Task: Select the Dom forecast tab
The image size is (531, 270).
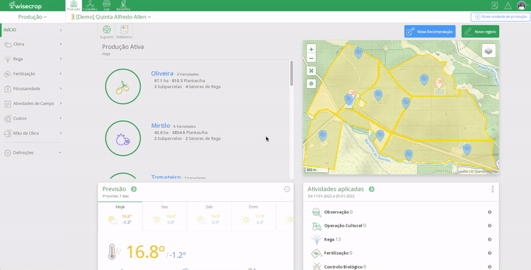Action: pos(254,216)
